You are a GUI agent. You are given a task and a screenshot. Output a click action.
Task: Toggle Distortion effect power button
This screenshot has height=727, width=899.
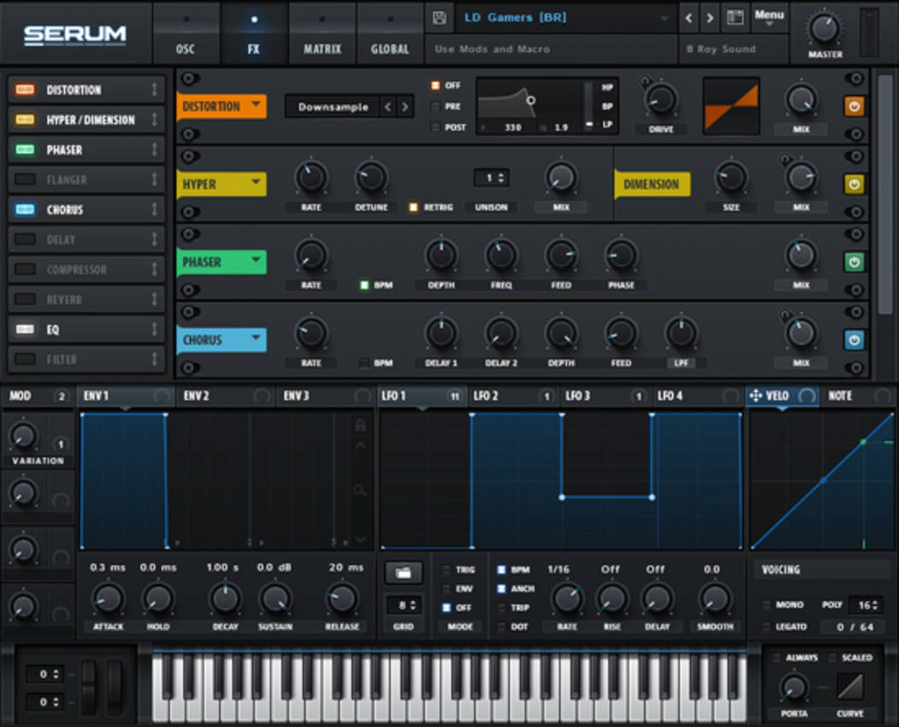tap(854, 106)
